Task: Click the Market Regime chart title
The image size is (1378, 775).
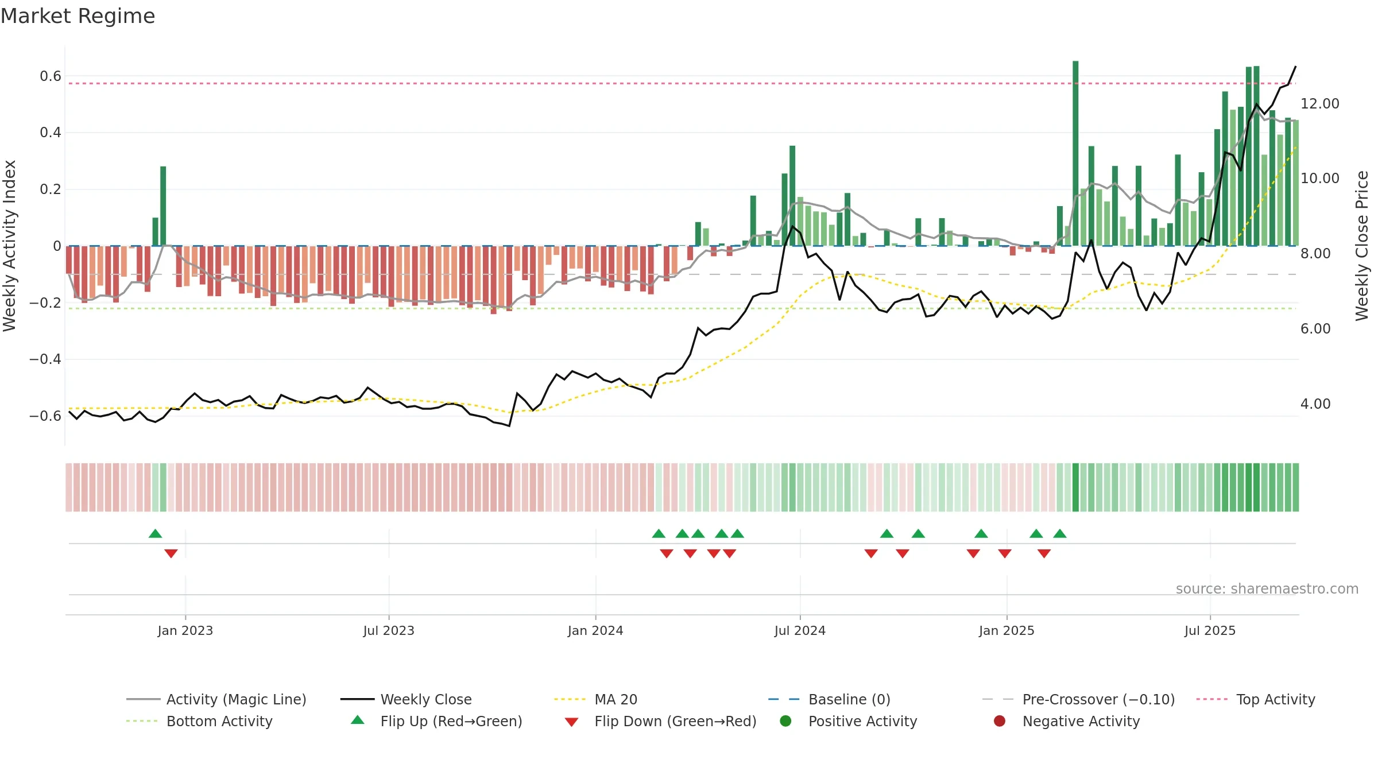Action: [x=78, y=16]
